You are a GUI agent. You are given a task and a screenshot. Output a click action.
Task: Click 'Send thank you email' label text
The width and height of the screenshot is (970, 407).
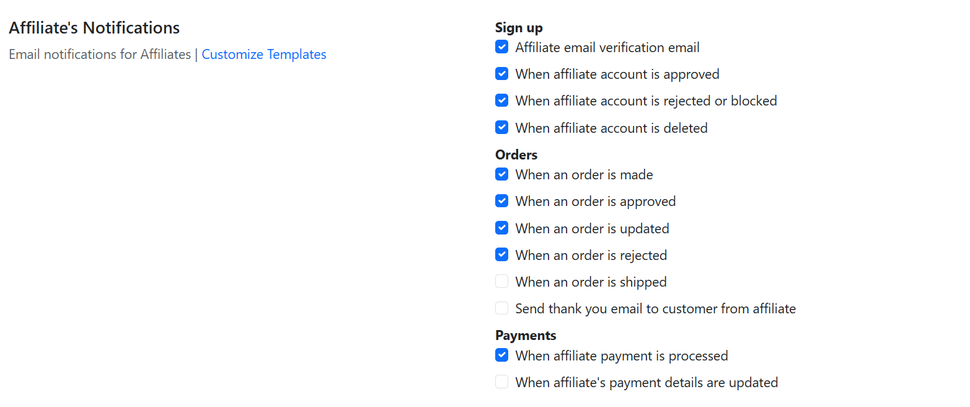655,309
